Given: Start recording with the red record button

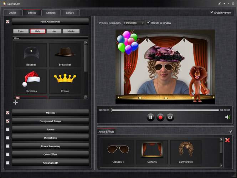Looking at the screenshot, I should pyautogui.click(x=160, y=117).
